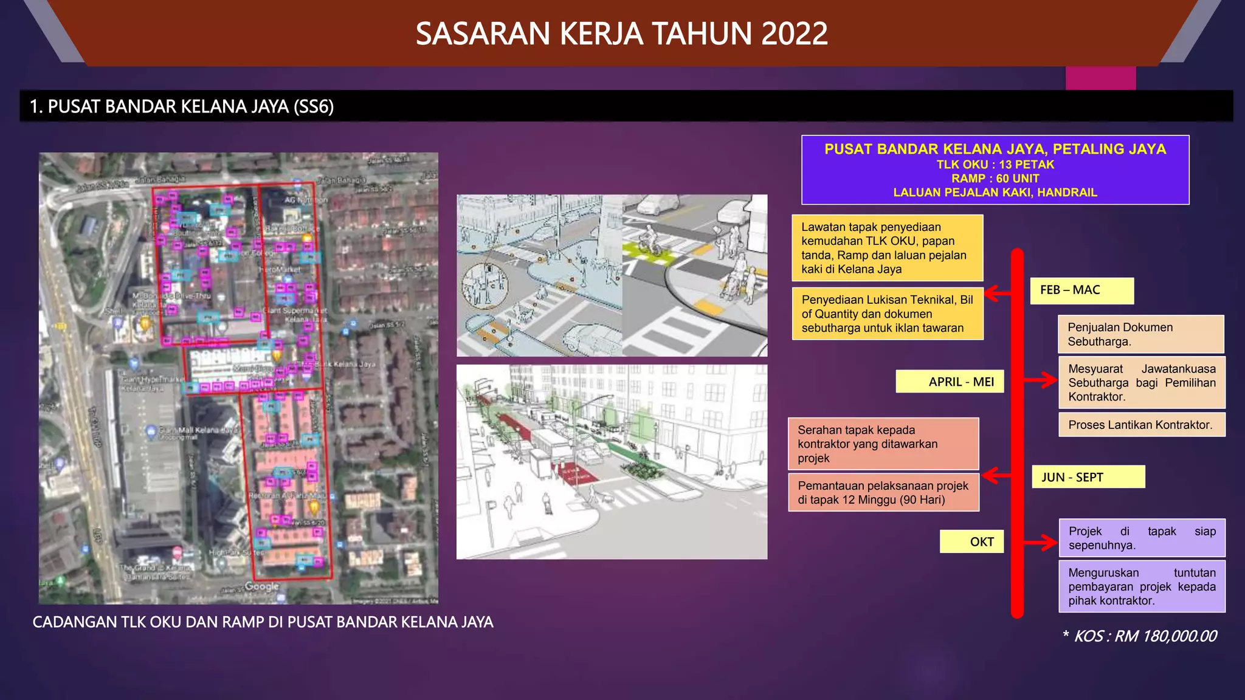Click the Google logo on the map
This screenshot has width=1245, height=700.
(x=261, y=586)
